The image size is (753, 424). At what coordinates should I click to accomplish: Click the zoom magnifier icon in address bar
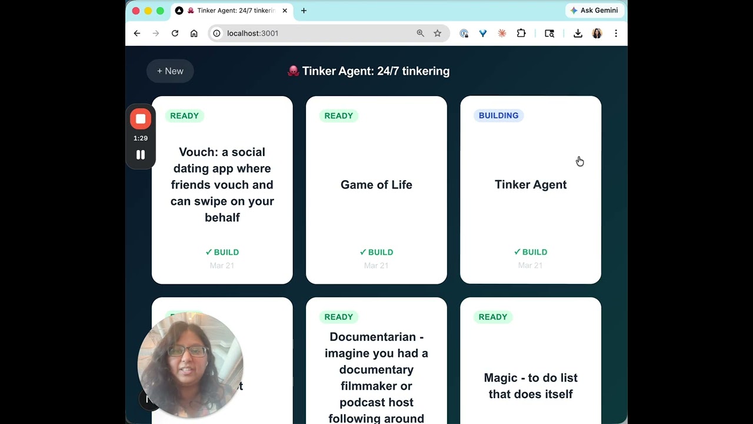tap(420, 34)
